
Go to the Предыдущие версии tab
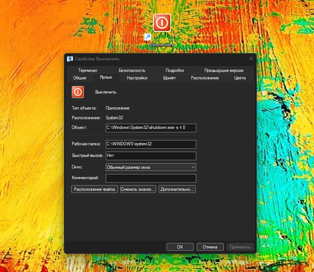tap(224, 70)
